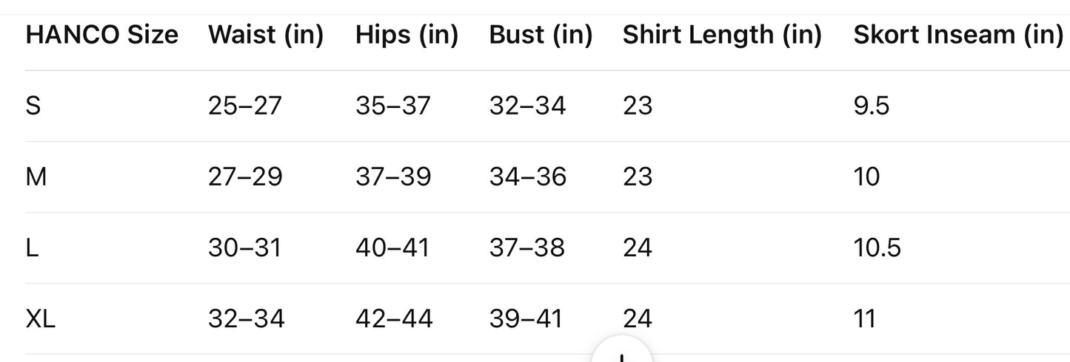The height and width of the screenshot is (362, 1070).
Task: Click the bust value 37–38
Action: click(527, 247)
